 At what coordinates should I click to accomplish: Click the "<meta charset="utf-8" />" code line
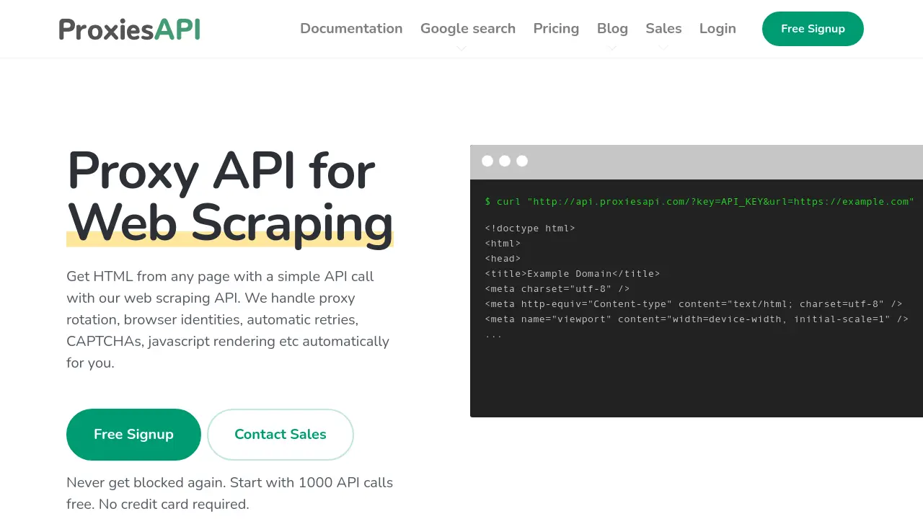coord(557,289)
